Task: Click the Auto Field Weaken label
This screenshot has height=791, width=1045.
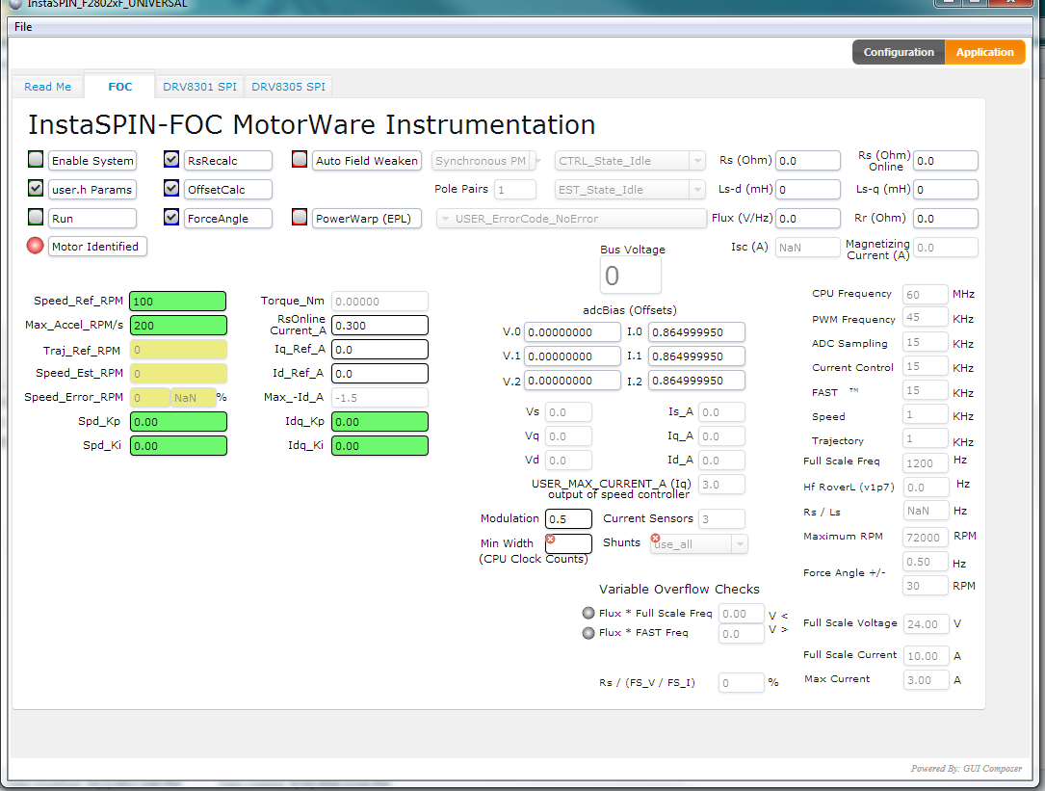Action: pyautogui.click(x=367, y=161)
